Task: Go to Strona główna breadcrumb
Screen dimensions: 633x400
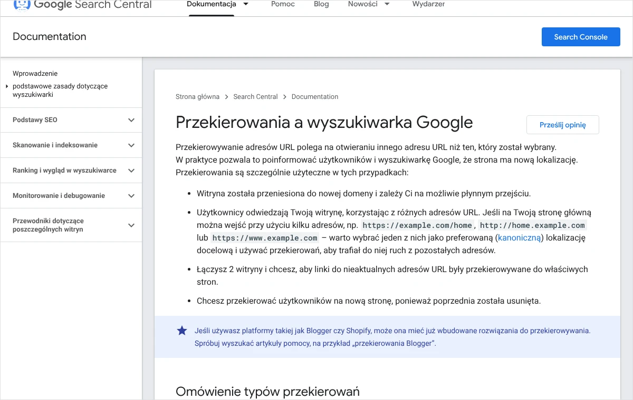Action: (x=197, y=97)
